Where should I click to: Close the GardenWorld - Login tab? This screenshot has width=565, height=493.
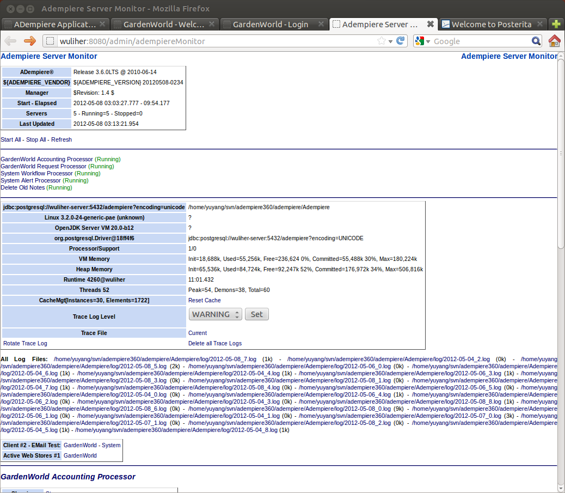point(321,24)
